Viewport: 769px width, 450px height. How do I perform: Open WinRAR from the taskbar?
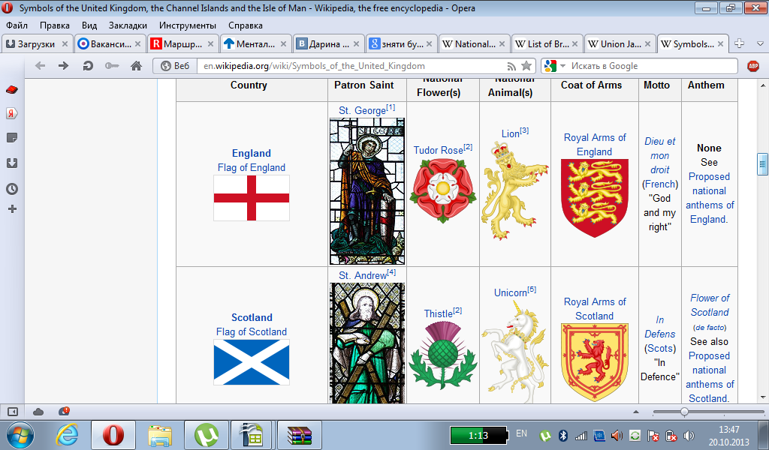(x=300, y=435)
